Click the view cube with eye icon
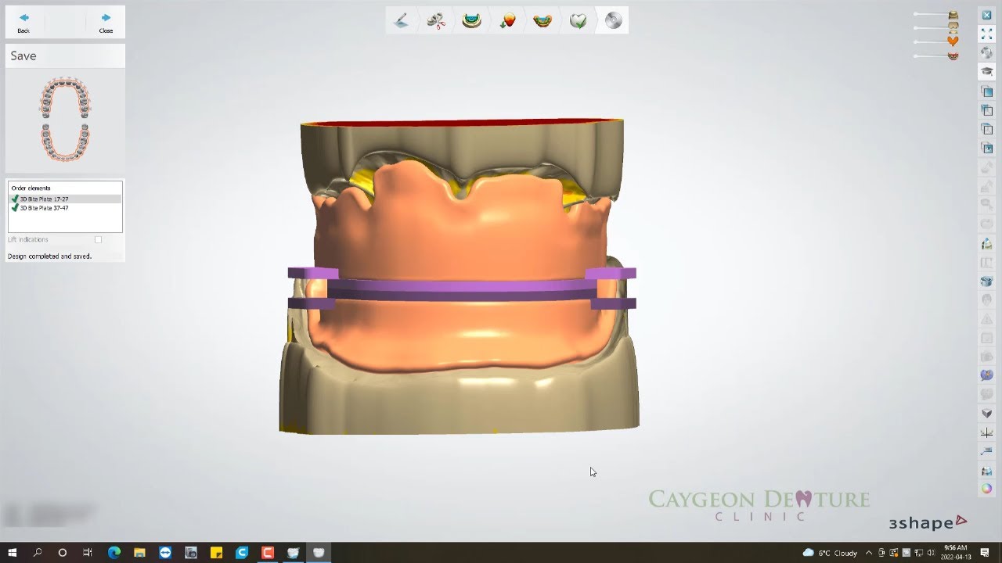 (x=986, y=148)
